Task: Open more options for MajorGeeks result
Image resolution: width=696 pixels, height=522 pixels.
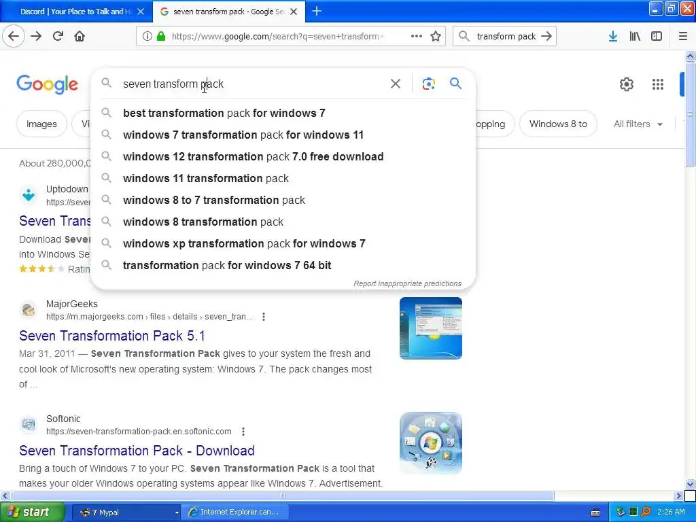Action: pos(264,317)
